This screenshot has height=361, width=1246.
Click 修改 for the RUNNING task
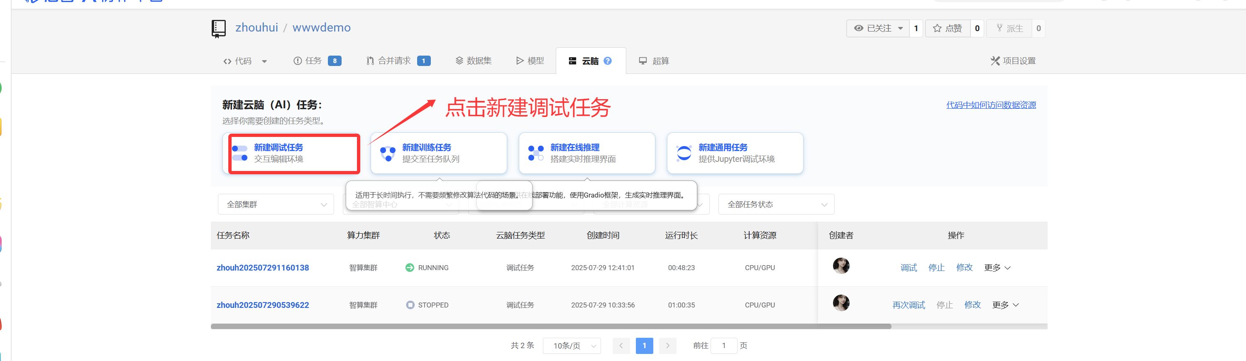[x=964, y=268]
